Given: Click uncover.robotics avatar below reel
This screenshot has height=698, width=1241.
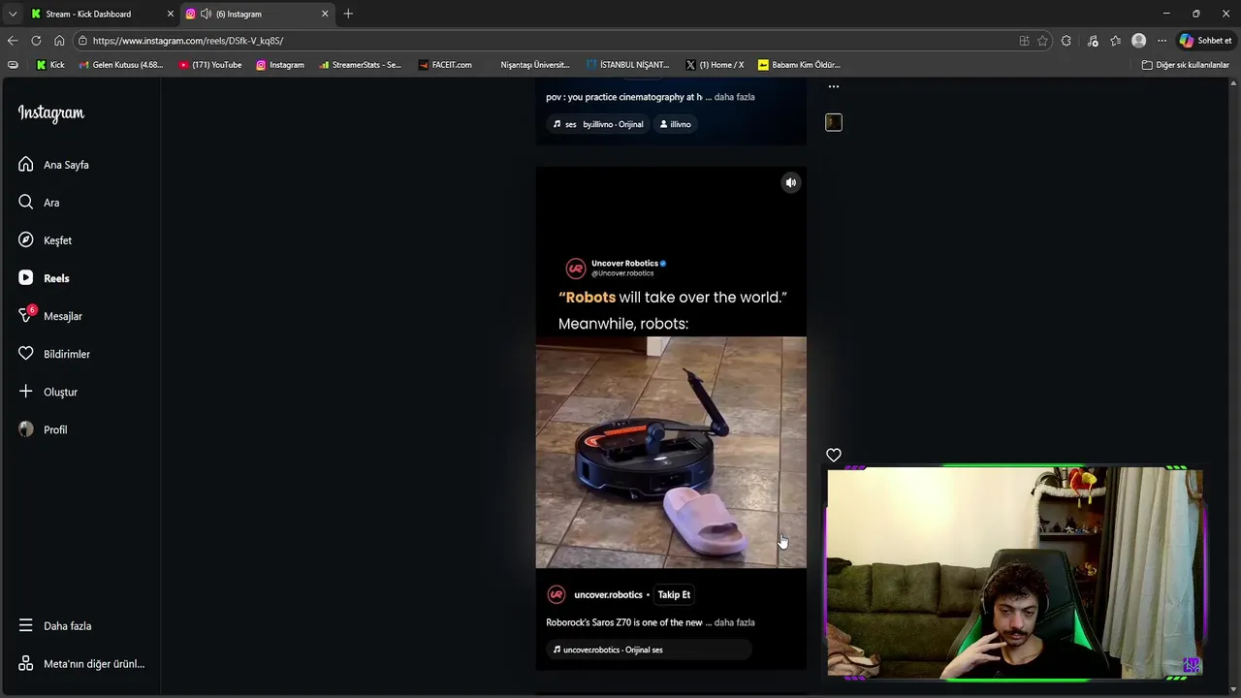Looking at the screenshot, I should pyautogui.click(x=557, y=594).
